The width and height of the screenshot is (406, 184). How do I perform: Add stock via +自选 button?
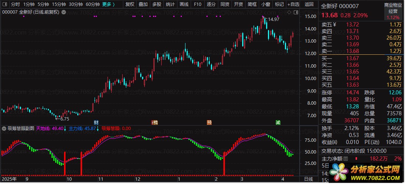(293, 4)
